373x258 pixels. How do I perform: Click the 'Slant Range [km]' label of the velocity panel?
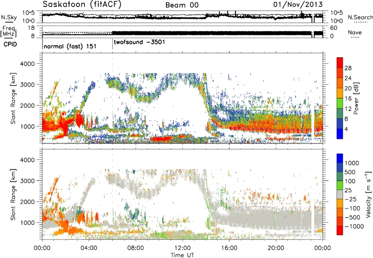click(13, 195)
